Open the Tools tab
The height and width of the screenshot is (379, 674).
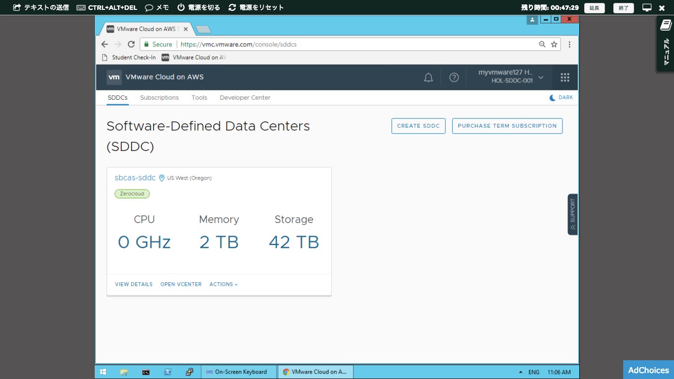point(199,98)
